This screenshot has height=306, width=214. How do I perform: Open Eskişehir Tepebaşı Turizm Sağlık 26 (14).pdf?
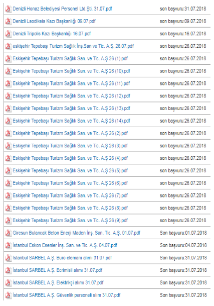click(72, 121)
